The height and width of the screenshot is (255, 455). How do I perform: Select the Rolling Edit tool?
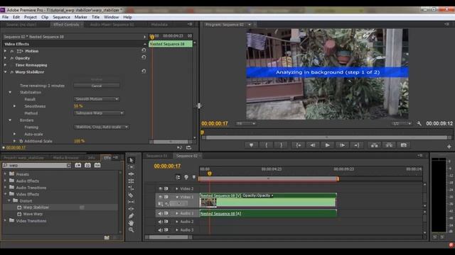[131, 181]
